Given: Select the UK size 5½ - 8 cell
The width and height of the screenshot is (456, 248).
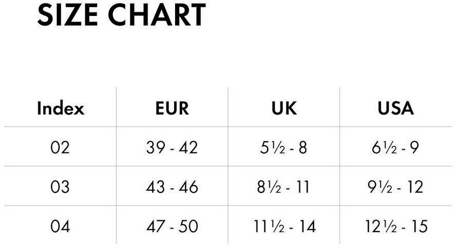Looking at the screenshot, I should click(284, 148).
